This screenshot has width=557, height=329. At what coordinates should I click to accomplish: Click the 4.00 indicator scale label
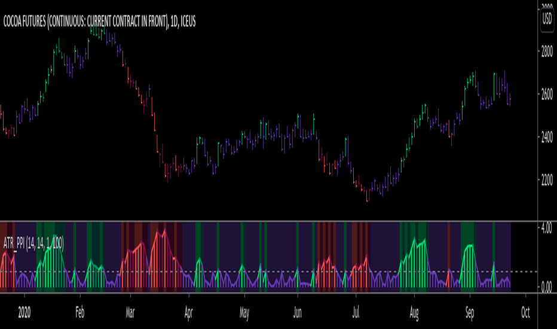(x=546, y=228)
